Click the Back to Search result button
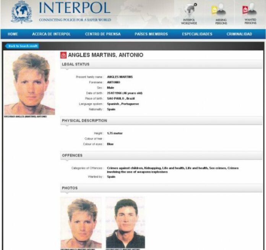This screenshot has height=250, width=266. coord(22,46)
